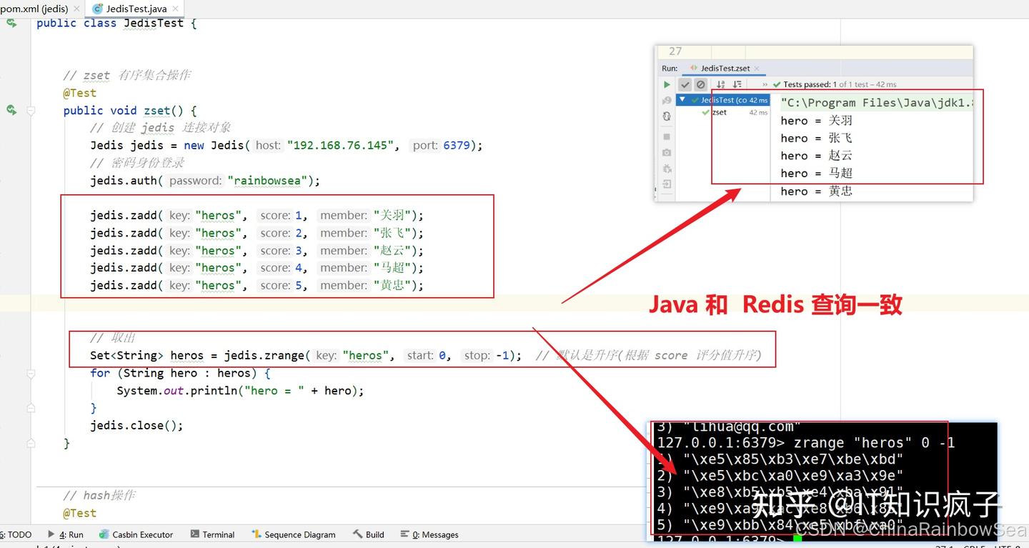Open the TODO tool window
The height and width of the screenshot is (548, 1029).
click(x=16, y=534)
